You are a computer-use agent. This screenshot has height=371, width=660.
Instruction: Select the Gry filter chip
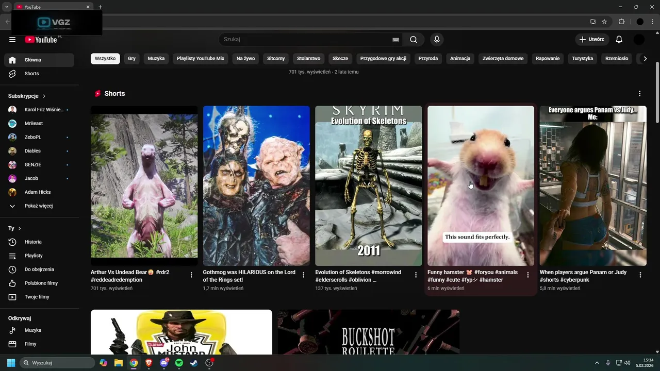[x=132, y=59]
